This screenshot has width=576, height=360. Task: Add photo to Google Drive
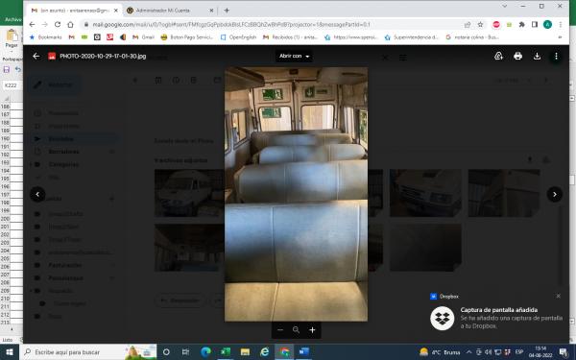coord(498,56)
